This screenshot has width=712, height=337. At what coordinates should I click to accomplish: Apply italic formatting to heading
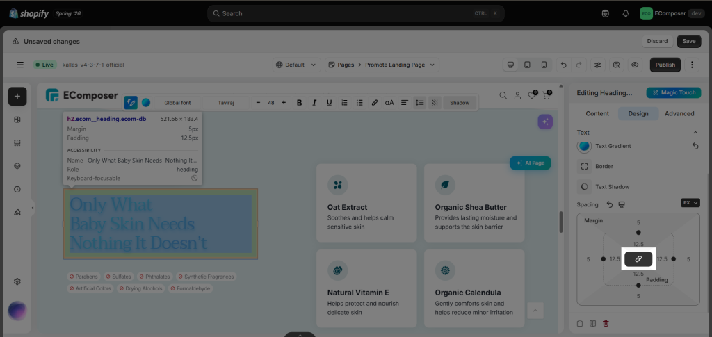pyautogui.click(x=314, y=103)
